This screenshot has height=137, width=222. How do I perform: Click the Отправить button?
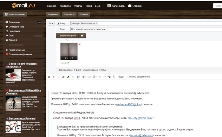(x=53, y=14)
